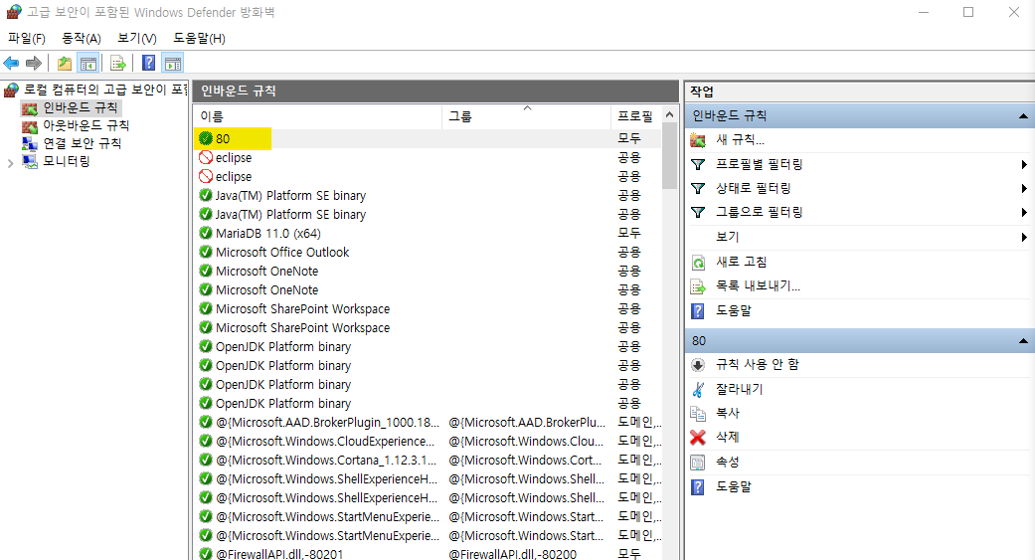Toggle the action pane toolbar icon
1035x560 pixels.
[173, 64]
